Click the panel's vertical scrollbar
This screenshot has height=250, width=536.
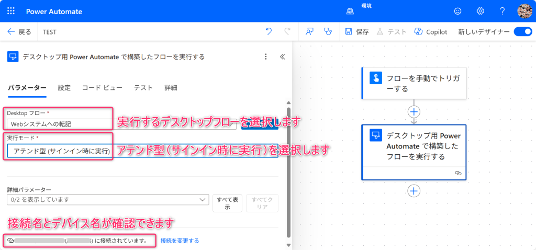289,173
